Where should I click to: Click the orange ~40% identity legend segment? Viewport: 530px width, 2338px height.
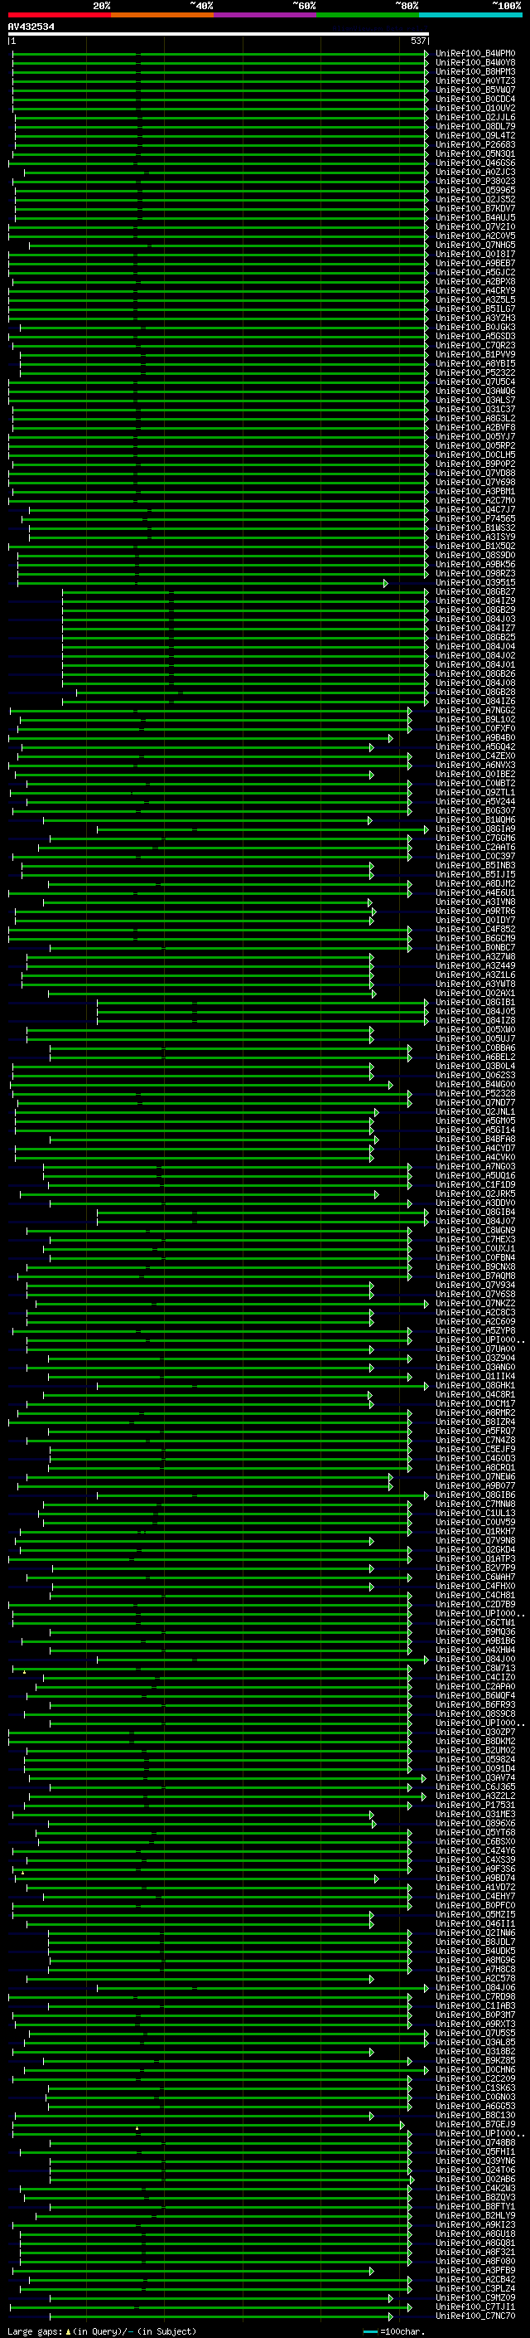(162, 15)
